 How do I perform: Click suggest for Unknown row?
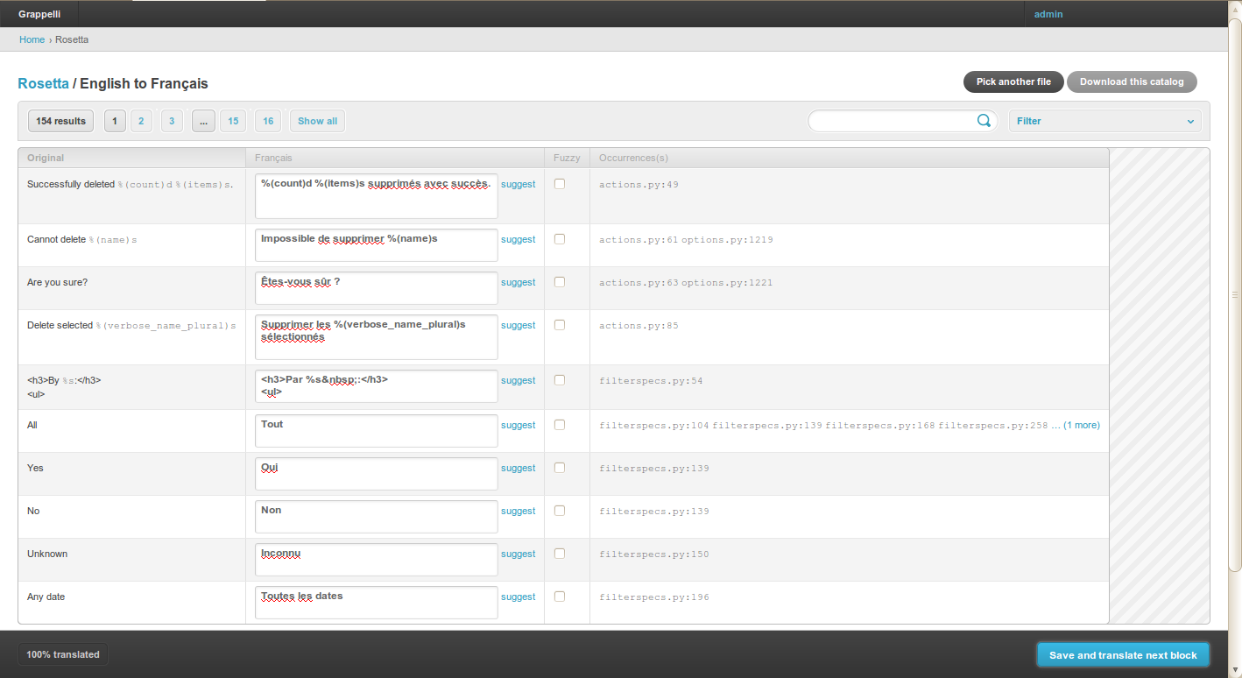pyautogui.click(x=518, y=554)
